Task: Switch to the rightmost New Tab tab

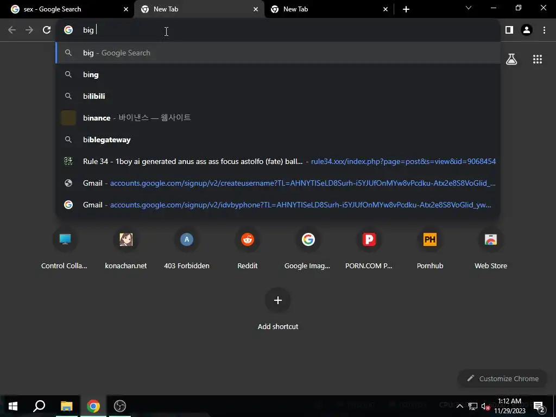Action: 328,9
